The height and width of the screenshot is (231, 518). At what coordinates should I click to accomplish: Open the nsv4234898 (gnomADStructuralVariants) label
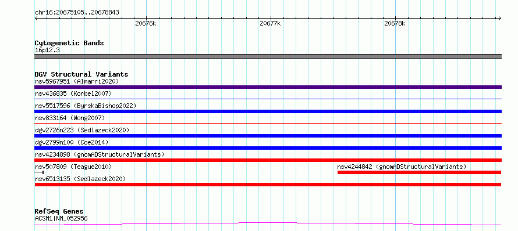(100, 154)
